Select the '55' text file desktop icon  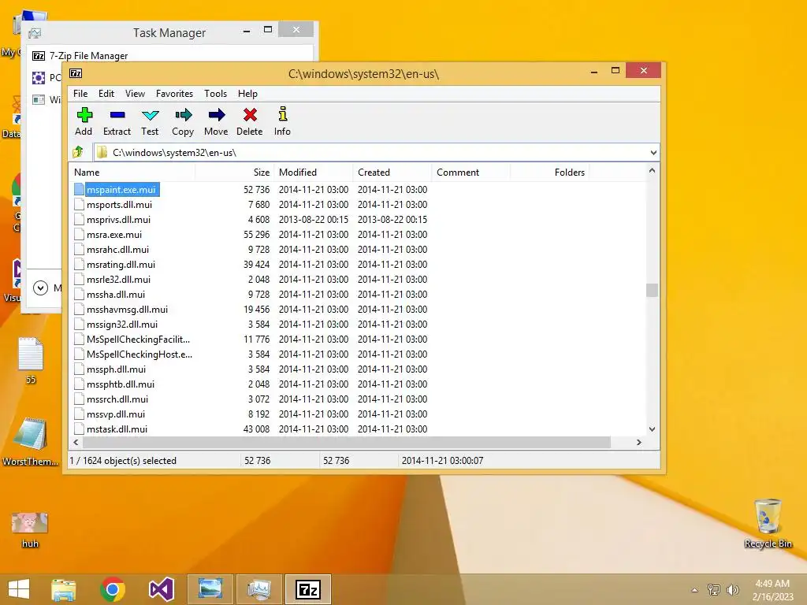31,360
